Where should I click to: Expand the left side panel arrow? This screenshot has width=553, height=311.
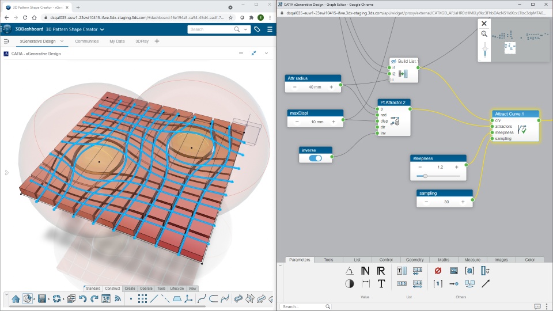[x=6, y=173]
